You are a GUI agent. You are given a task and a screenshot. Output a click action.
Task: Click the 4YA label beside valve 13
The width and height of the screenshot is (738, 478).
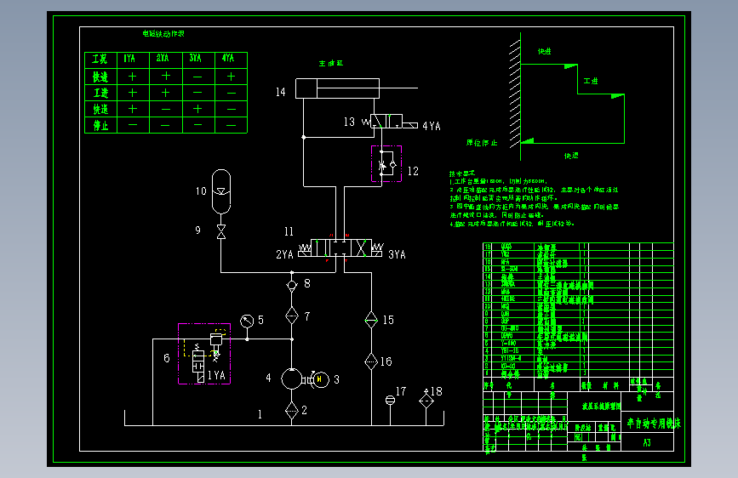(432, 126)
